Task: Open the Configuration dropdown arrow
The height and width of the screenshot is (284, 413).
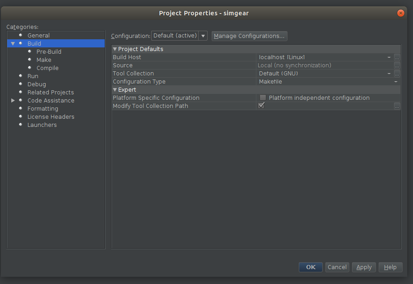Action: (203, 36)
